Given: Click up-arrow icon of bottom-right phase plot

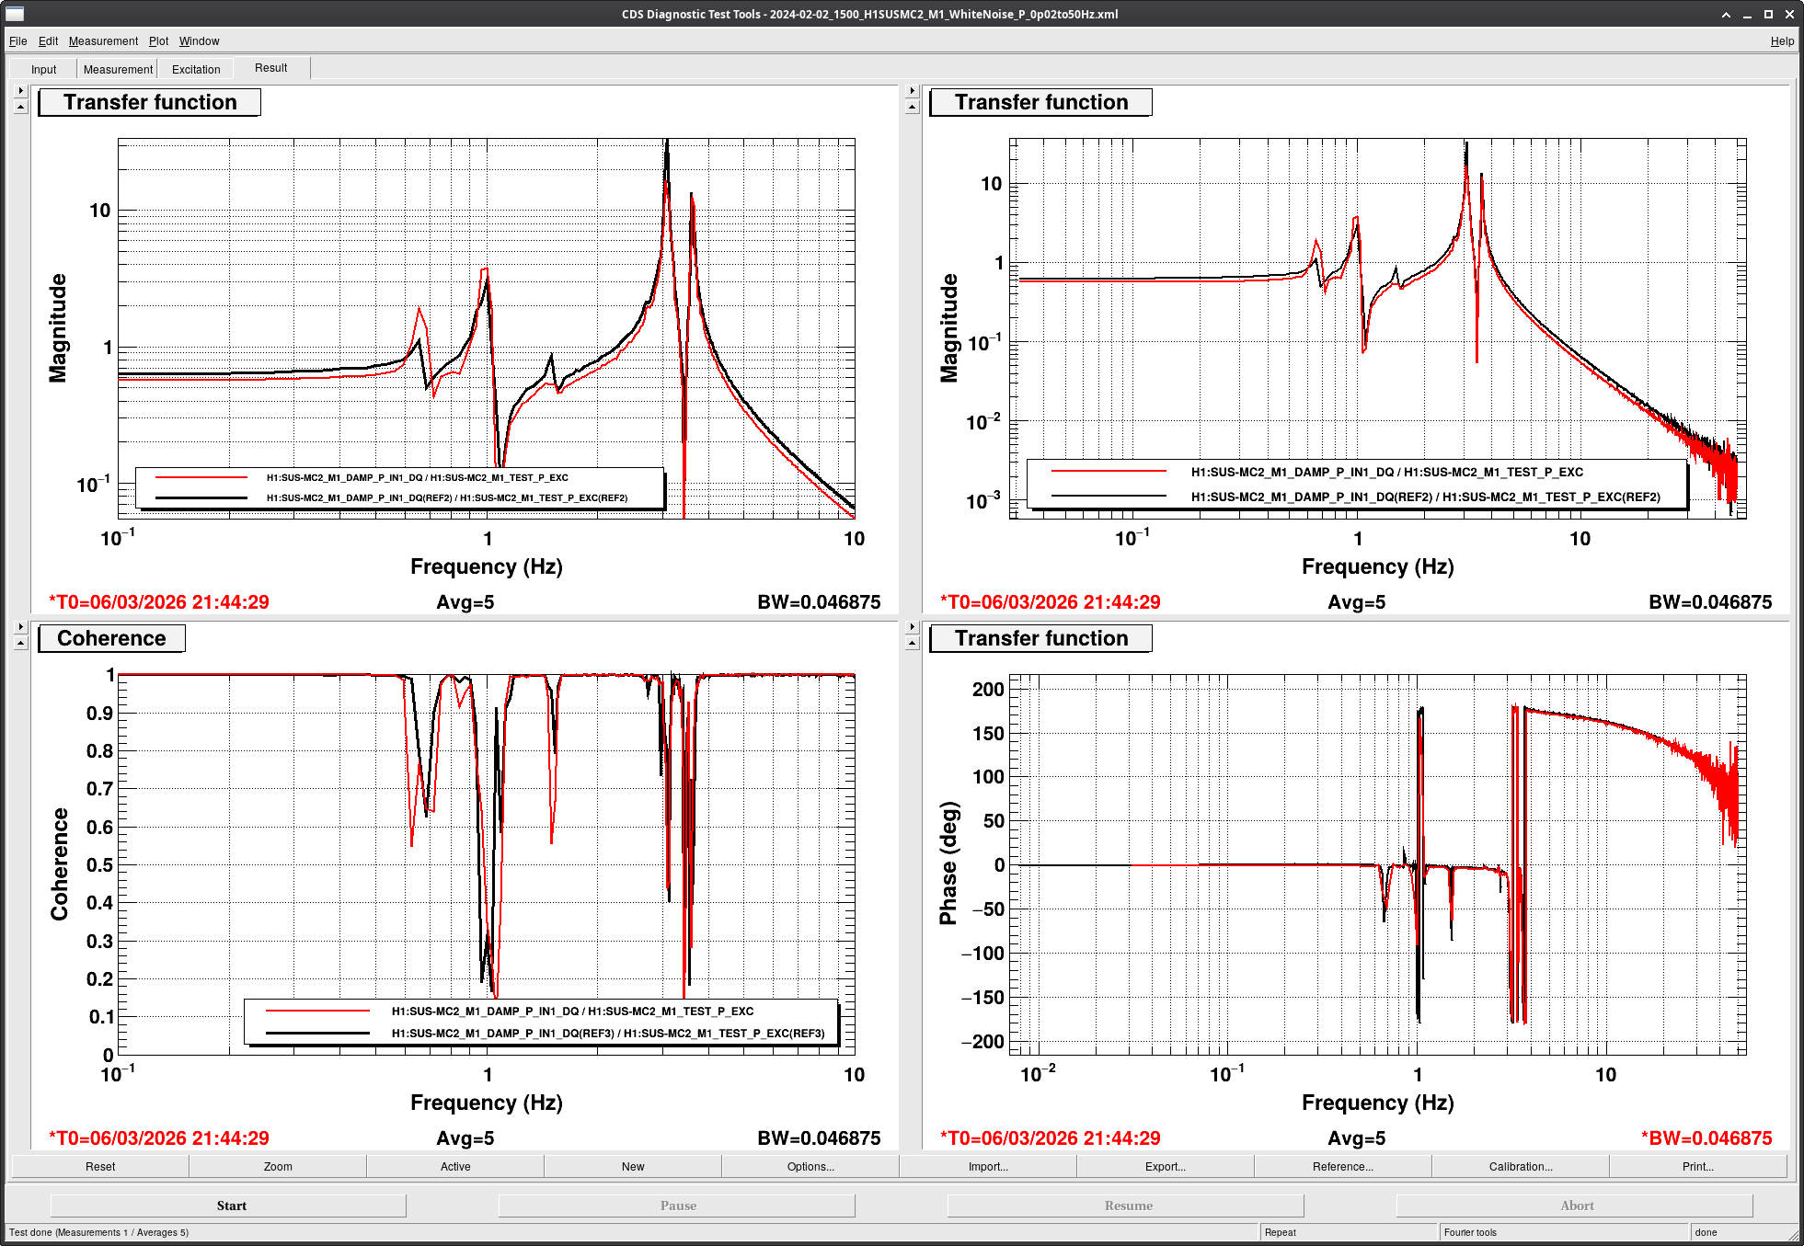Looking at the screenshot, I should [913, 643].
